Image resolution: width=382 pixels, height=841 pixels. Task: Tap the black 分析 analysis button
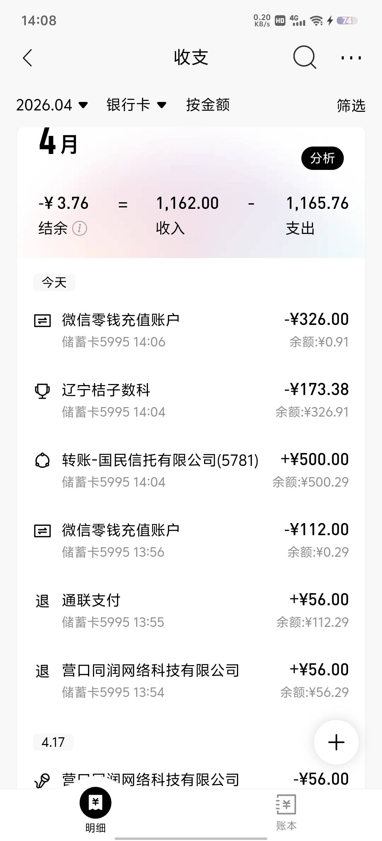pos(322,158)
